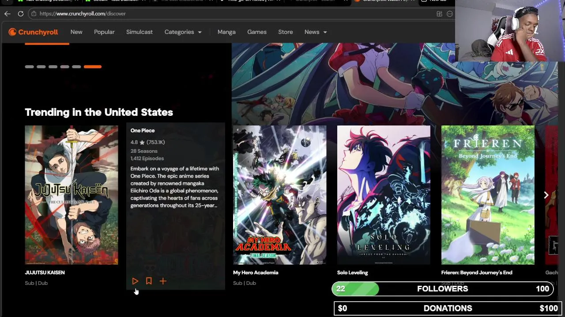Viewport: 565px width, 317px height.
Task: Go back using the browser back arrow
Action: tap(8, 14)
